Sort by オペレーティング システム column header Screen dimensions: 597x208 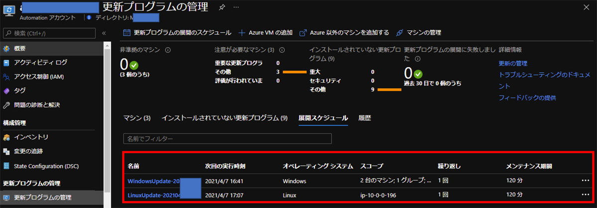317,166
